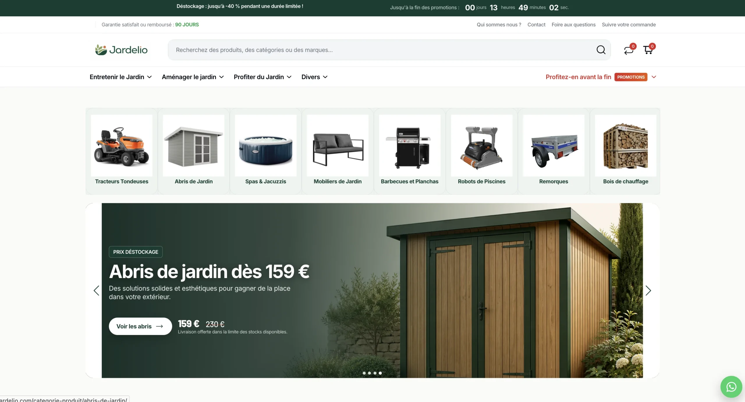This screenshot has height=402, width=745.
Task: Click Profitez-en avant la fin link
Action: coord(578,77)
